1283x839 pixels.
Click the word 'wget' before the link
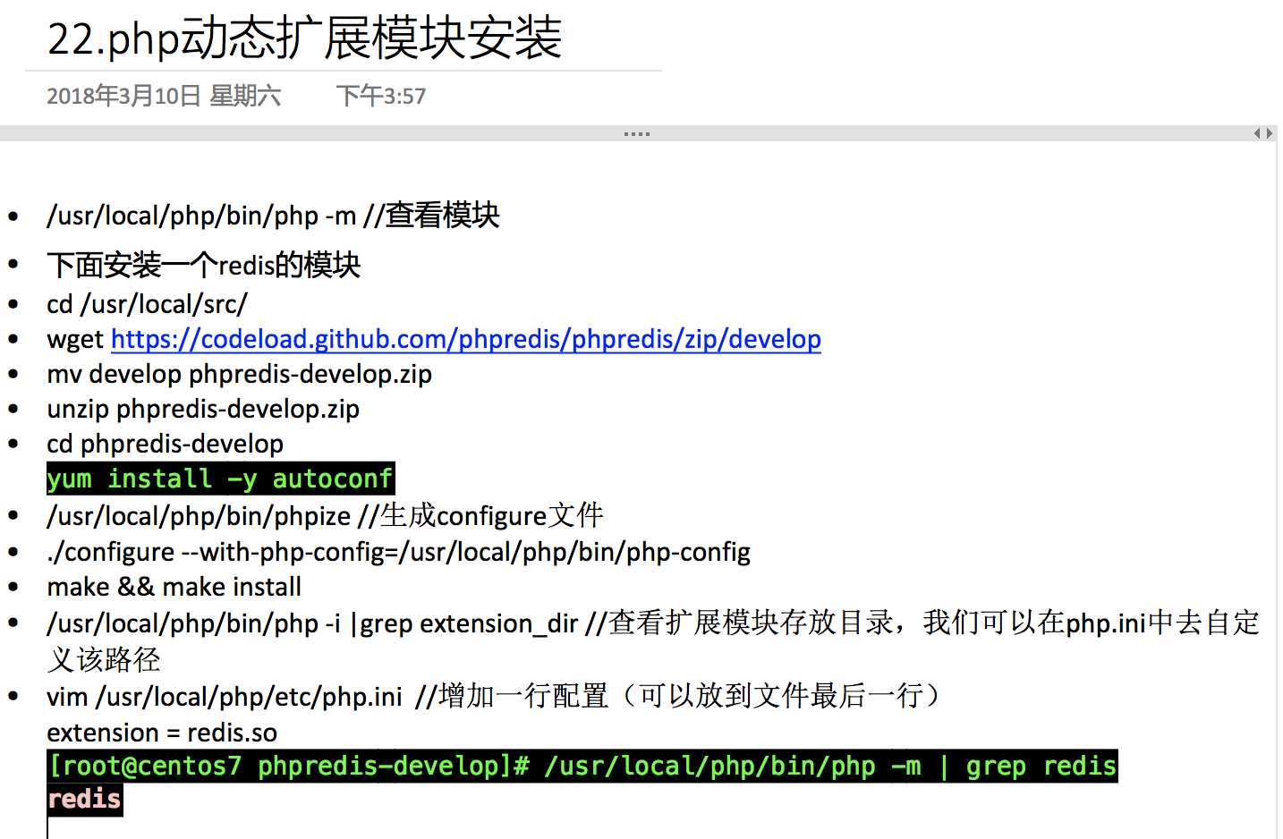(x=75, y=340)
